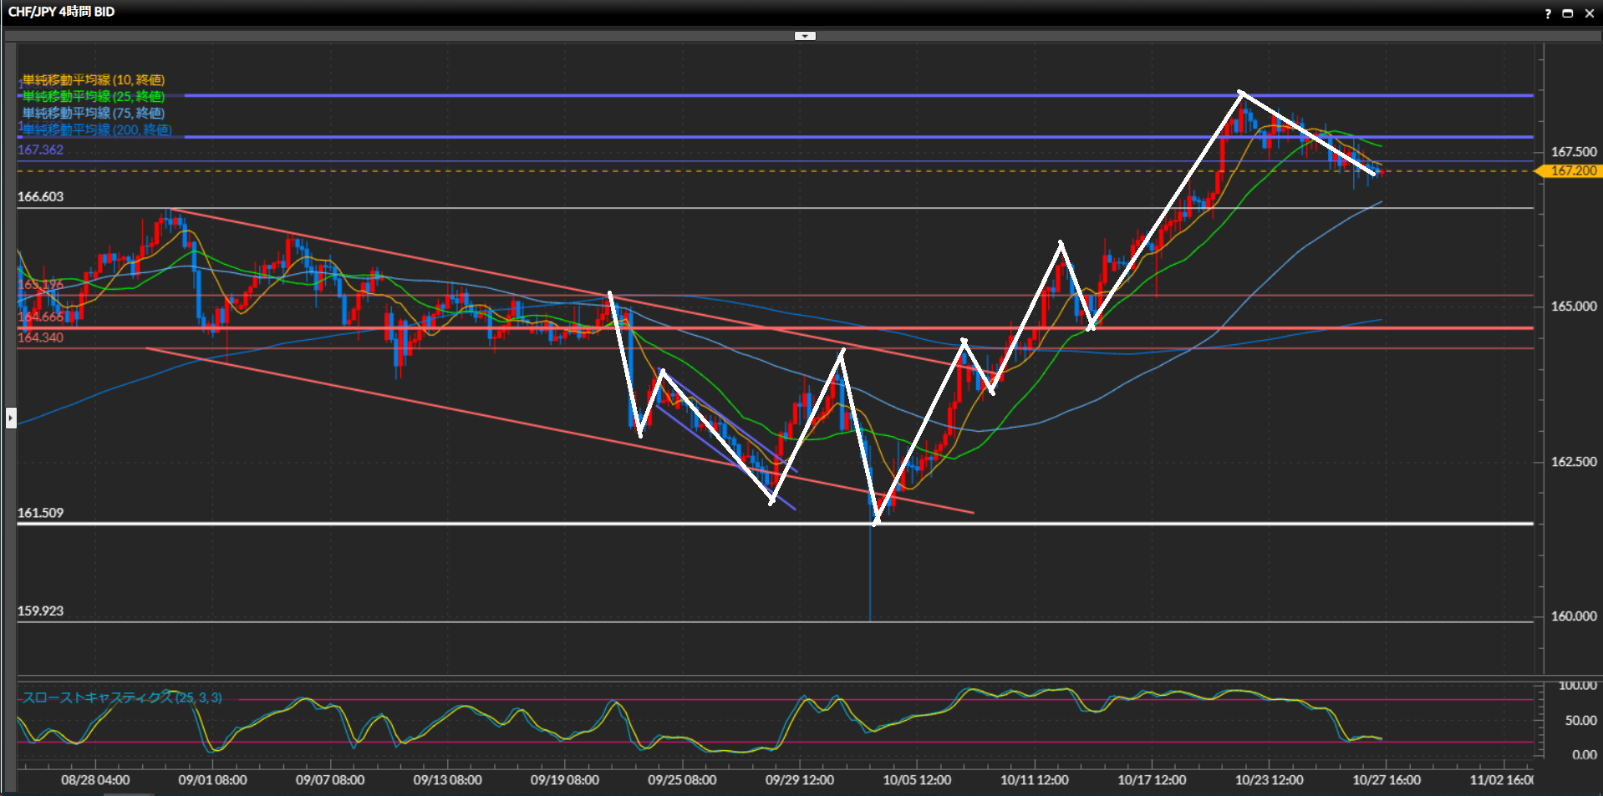The image size is (1603, 796).
Task: Maximize the CHF/JPY chart window
Action: coord(1568,13)
